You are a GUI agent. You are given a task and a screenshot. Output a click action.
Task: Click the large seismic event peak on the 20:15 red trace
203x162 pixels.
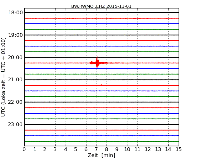[97, 63]
